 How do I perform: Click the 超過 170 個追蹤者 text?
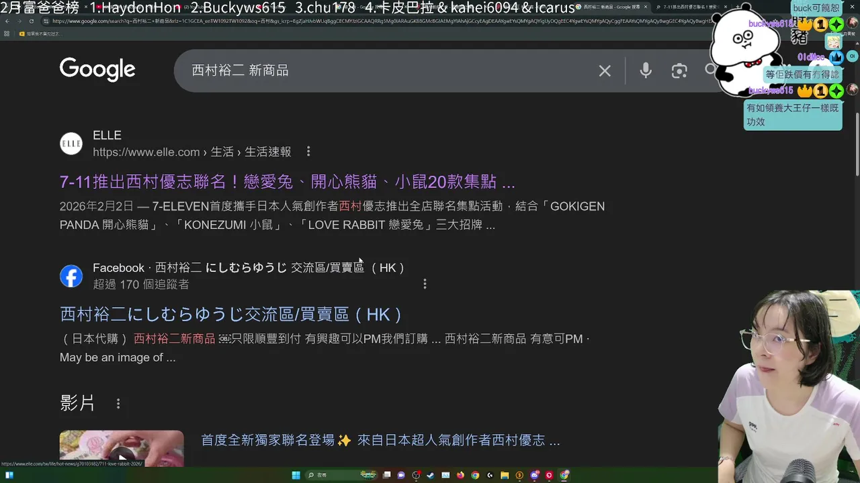pos(141,284)
